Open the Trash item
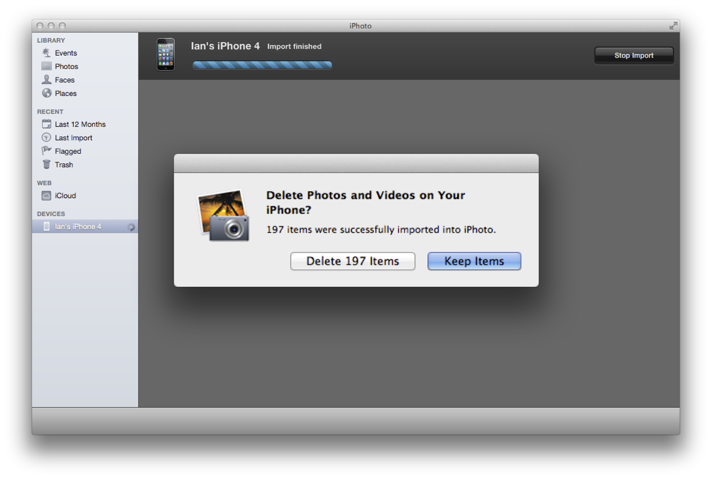This screenshot has height=479, width=711. 85,165
